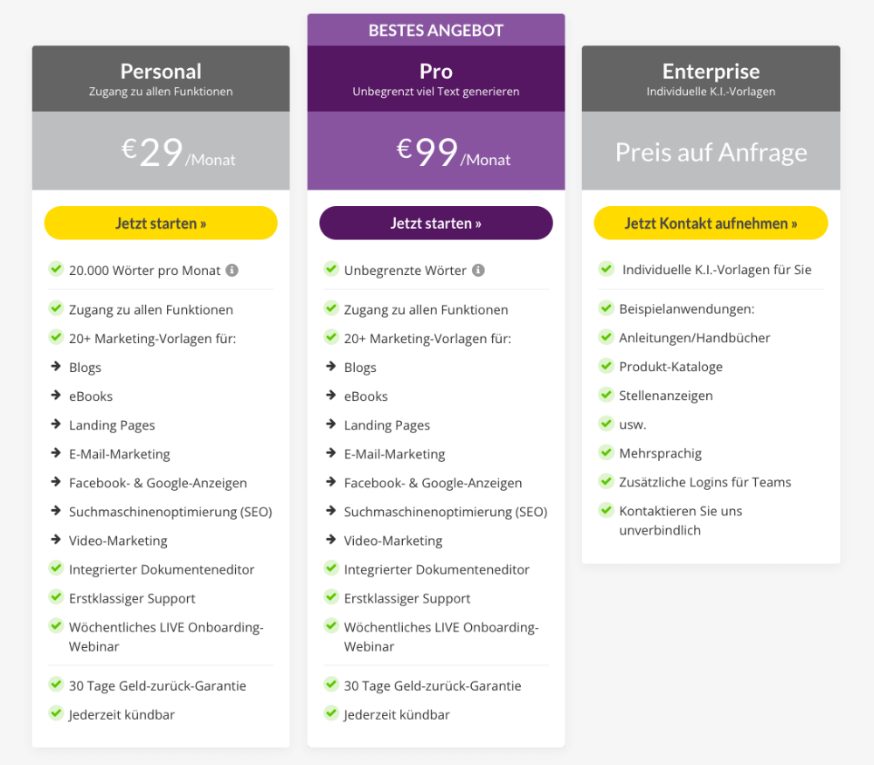Viewport: 874px width, 765px height.
Task: Start the Personal plan with Jetzt starten
Action: click(161, 224)
